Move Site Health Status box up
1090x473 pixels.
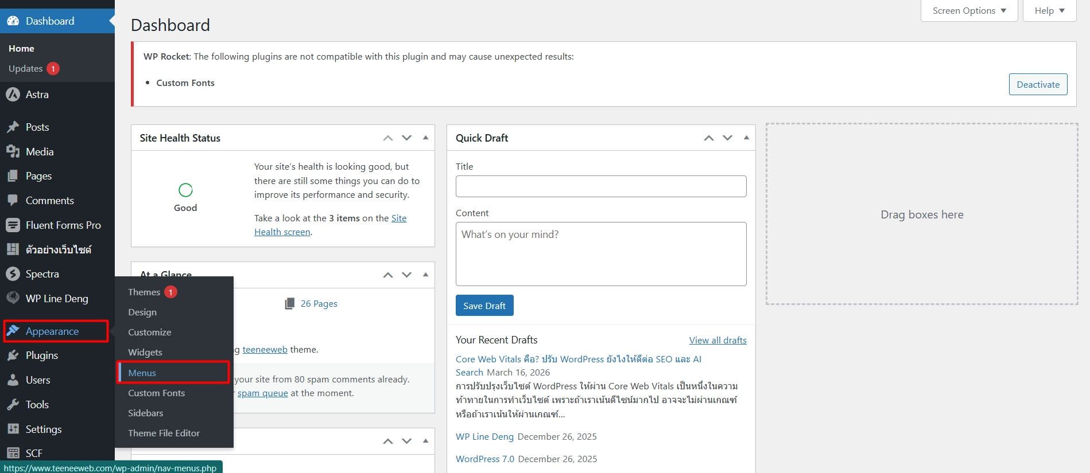(x=388, y=138)
